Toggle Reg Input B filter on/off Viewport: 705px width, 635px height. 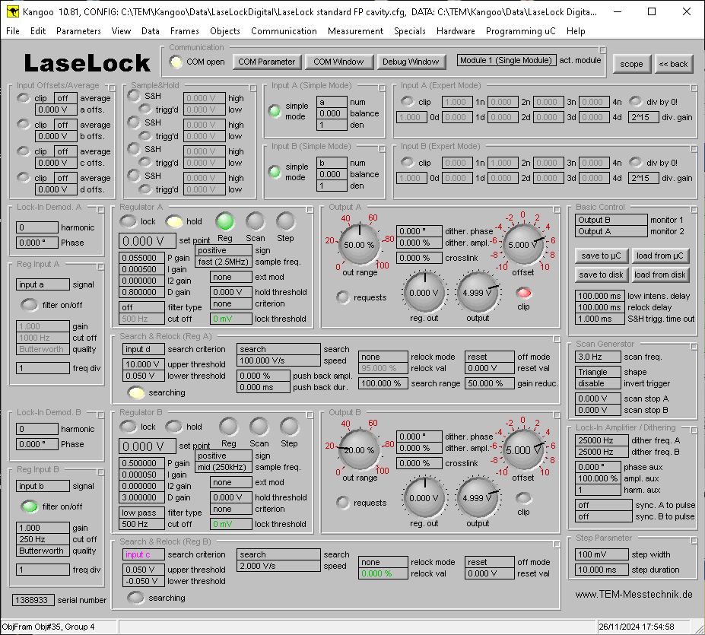coord(29,506)
